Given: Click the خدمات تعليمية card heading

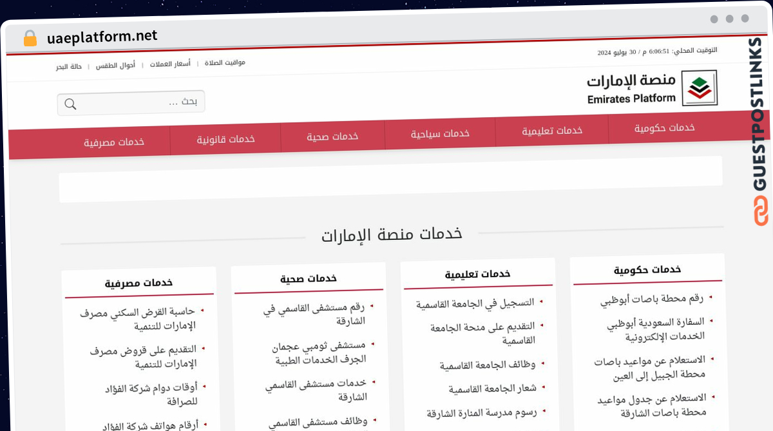Looking at the screenshot, I should 477,275.
